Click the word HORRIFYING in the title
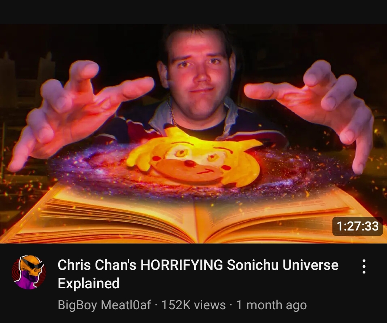Image resolution: width=387 pixels, height=323 pixels. [x=182, y=265]
